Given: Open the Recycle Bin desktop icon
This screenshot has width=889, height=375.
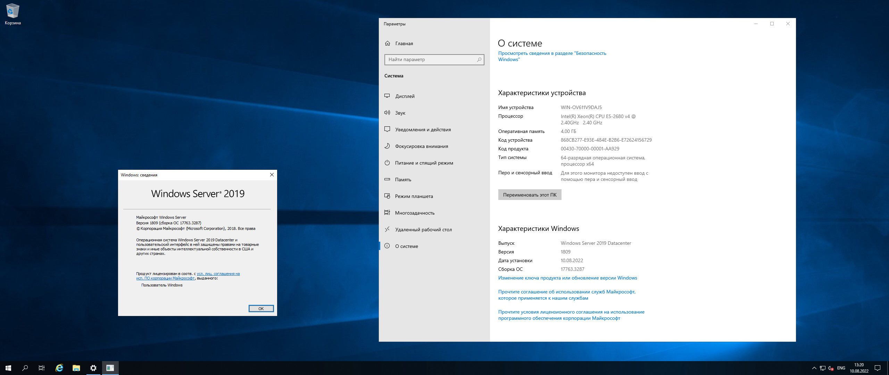Looking at the screenshot, I should (13, 14).
